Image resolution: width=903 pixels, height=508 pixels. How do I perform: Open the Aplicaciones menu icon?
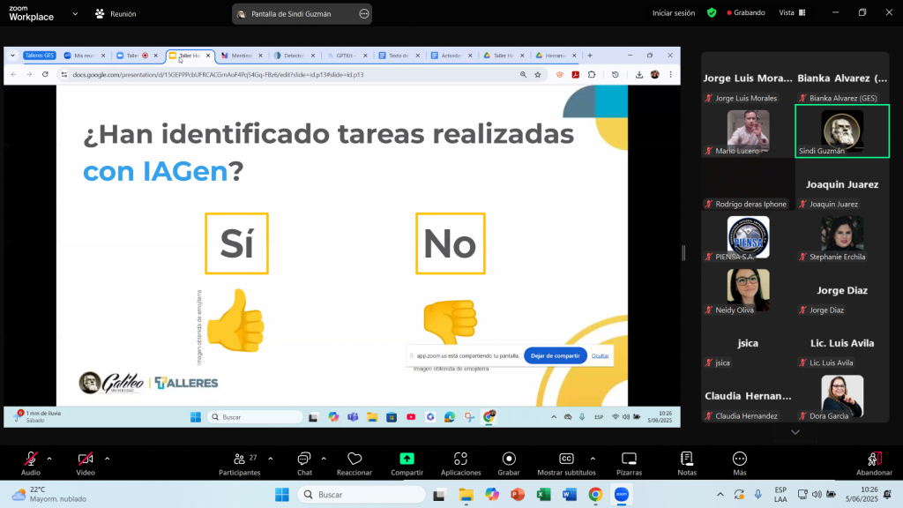click(x=460, y=459)
